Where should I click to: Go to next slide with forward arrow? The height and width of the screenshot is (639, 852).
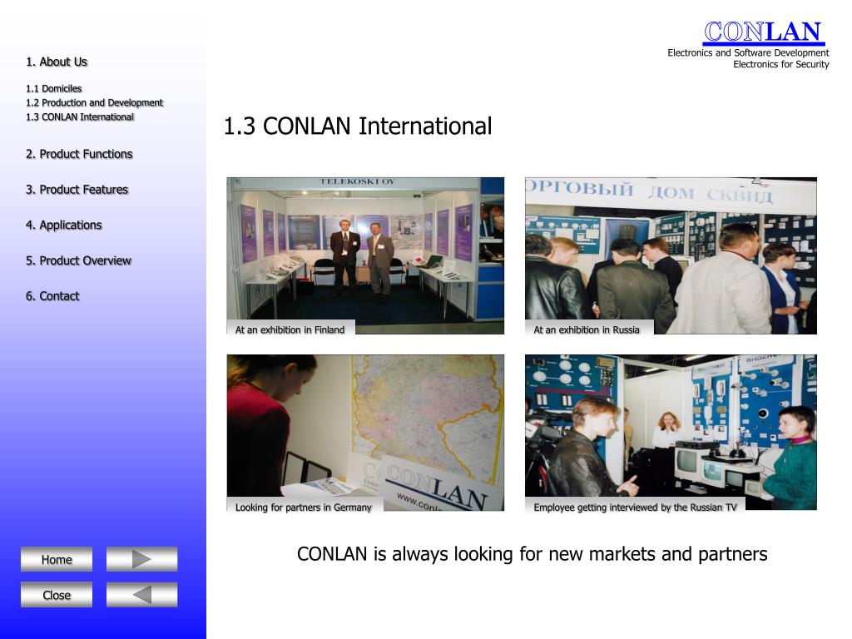141,560
